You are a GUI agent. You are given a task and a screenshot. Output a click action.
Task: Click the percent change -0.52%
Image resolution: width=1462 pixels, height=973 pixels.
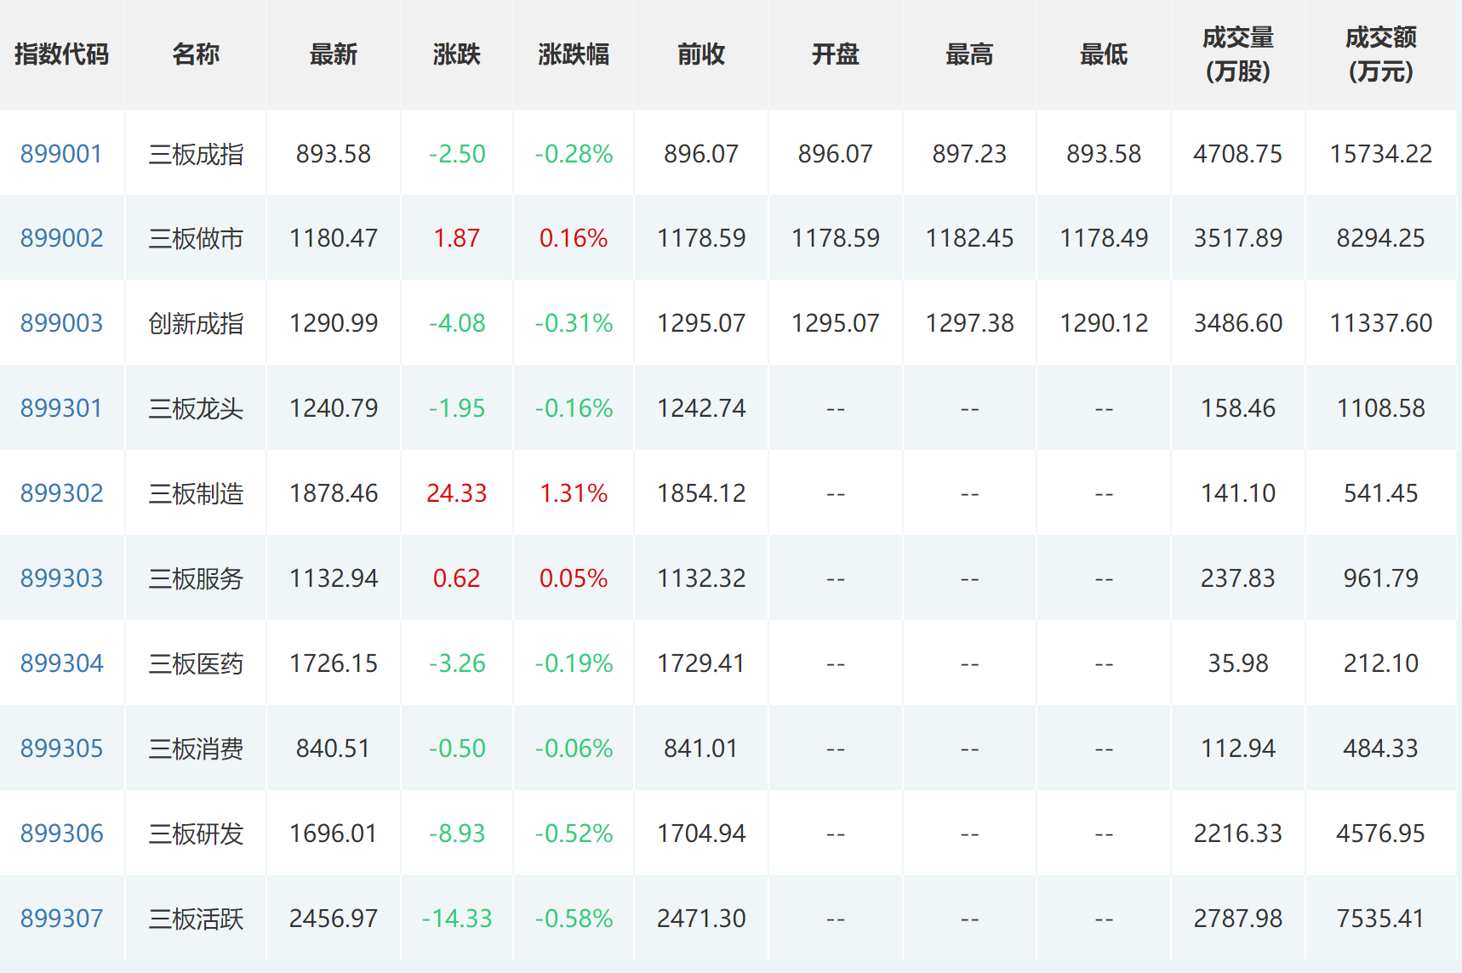[574, 834]
